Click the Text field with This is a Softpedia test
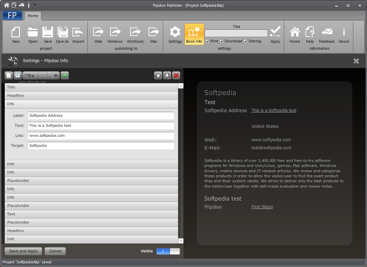The height and width of the screenshot is (267, 367). click(101, 126)
